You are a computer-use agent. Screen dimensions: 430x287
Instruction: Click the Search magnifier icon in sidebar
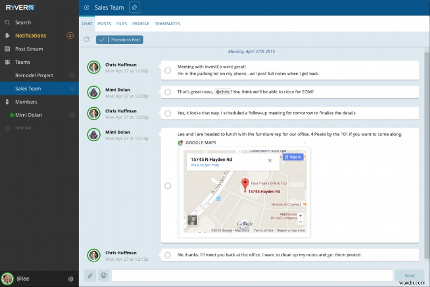[8, 23]
